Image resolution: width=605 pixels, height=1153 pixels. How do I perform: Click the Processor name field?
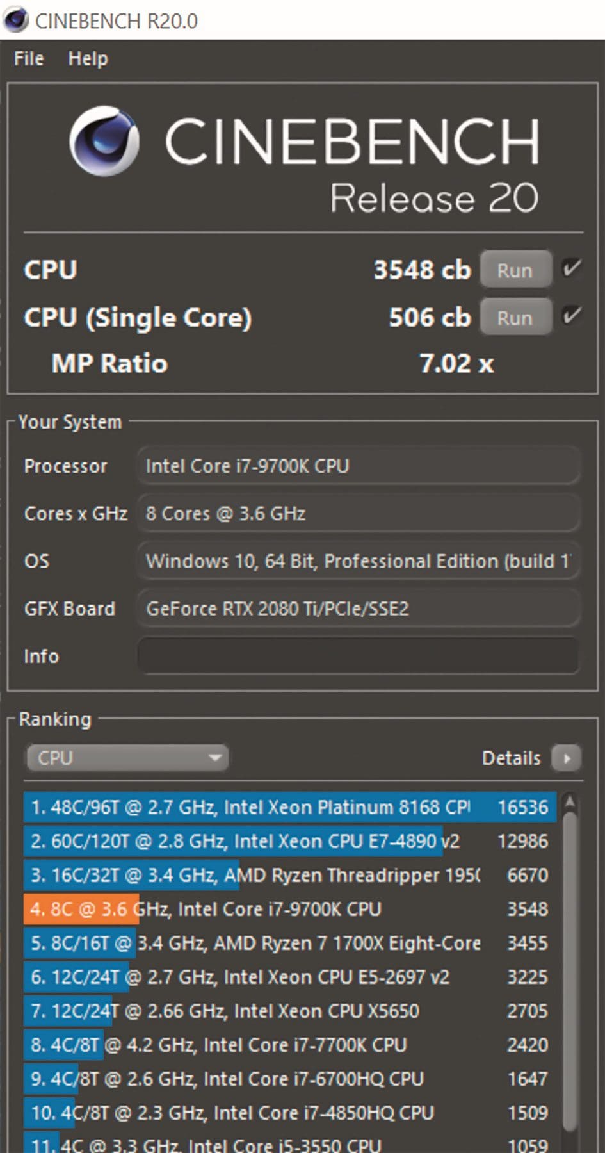point(359,466)
